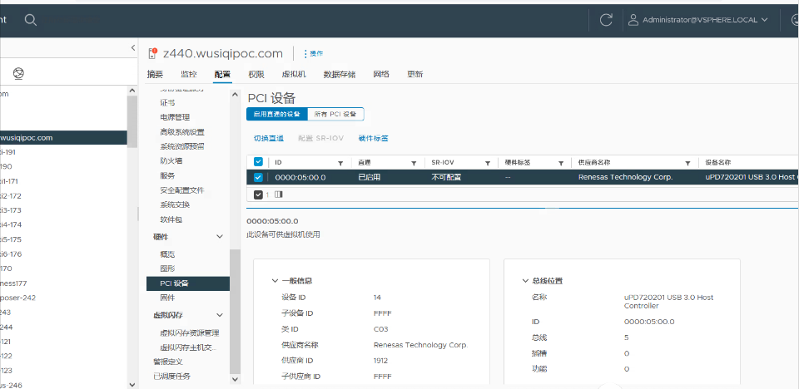Select the 所有 PCI 设备 view toggle
This screenshot has height=389, width=799.
pyautogui.click(x=335, y=114)
